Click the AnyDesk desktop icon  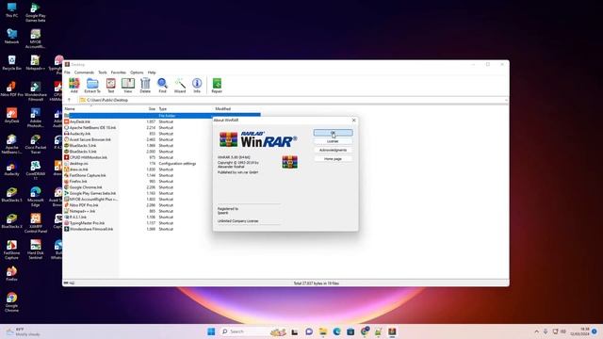(x=11, y=116)
